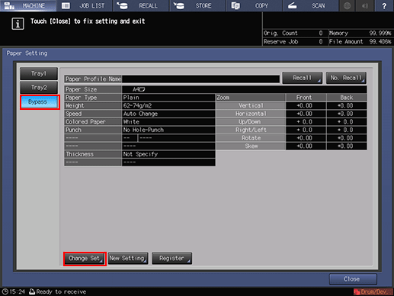Viewport: 394px width, 296px height.
Task: Click the Drum/Dev. status indicator
Action: (x=373, y=291)
